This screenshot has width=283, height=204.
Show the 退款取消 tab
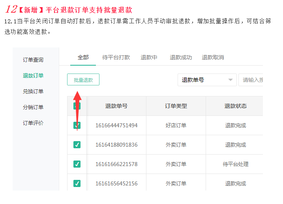pos(213,57)
